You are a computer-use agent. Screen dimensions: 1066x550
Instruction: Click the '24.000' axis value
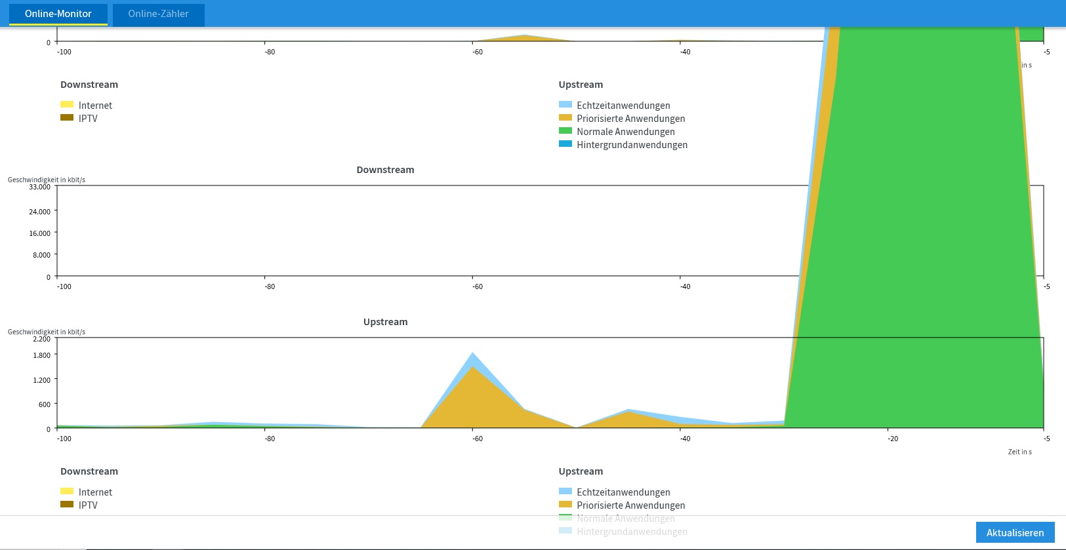(39, 212)
